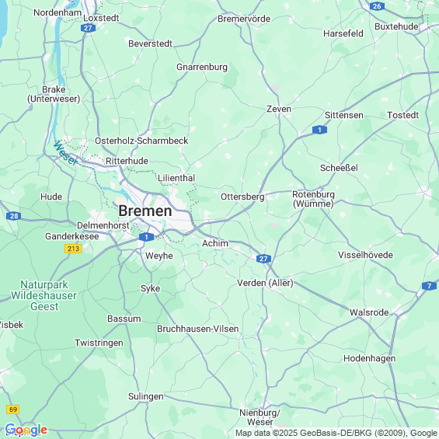Click the Weser river label

pos(66,153)
